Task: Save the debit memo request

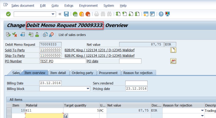Action: [x=66, y=14]
